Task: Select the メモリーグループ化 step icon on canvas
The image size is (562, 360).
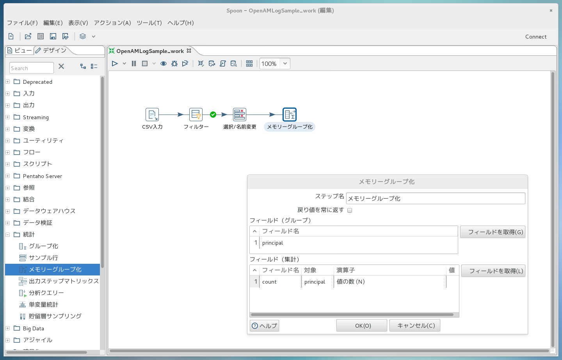Action: pos(290,115)
